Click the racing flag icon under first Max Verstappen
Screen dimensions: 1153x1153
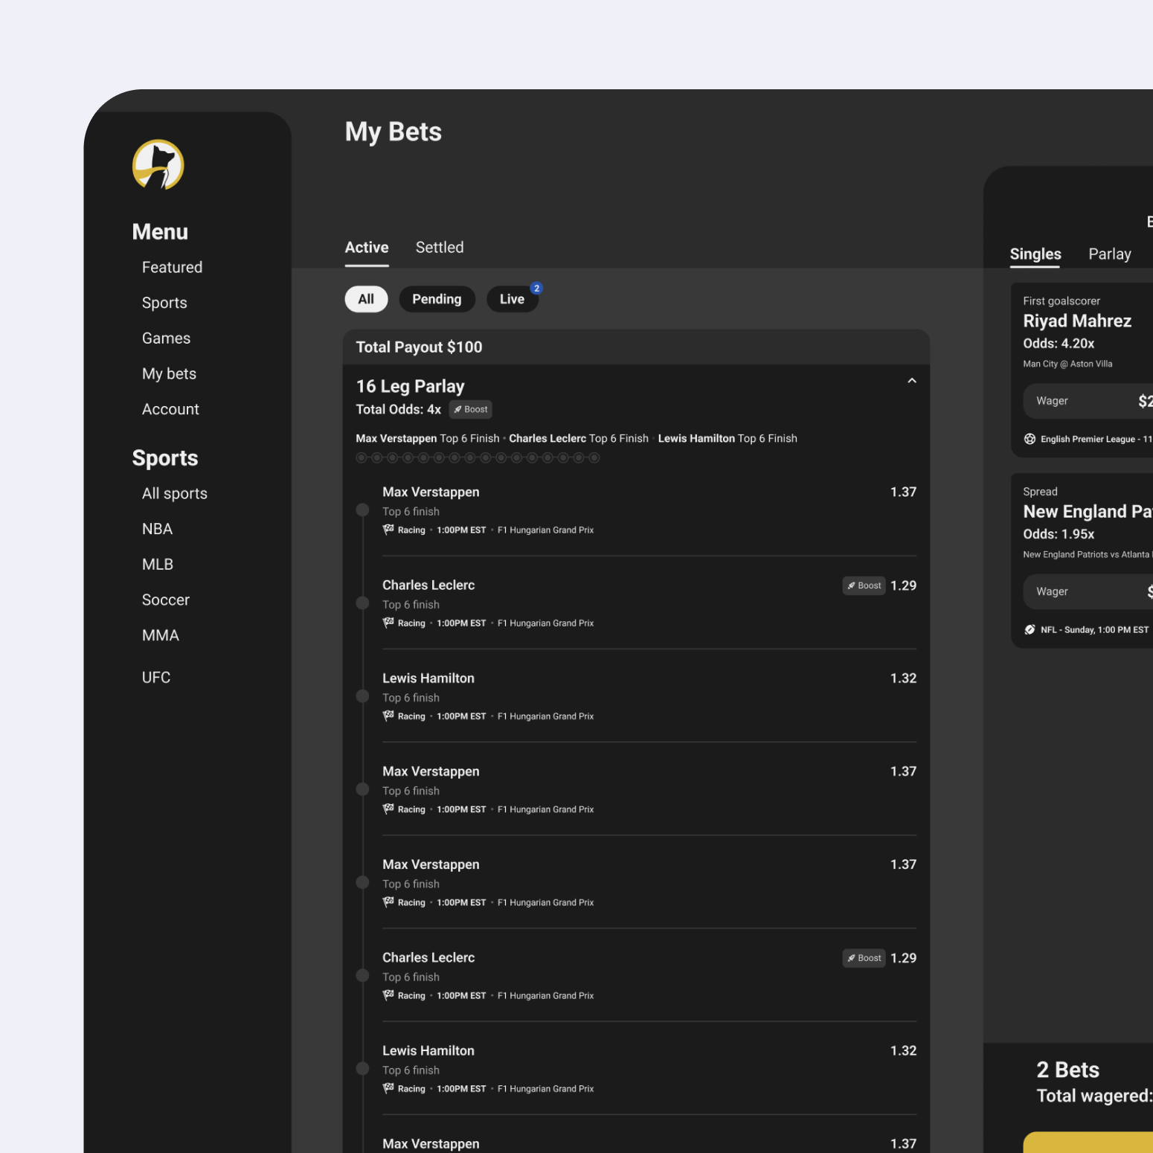388,530
